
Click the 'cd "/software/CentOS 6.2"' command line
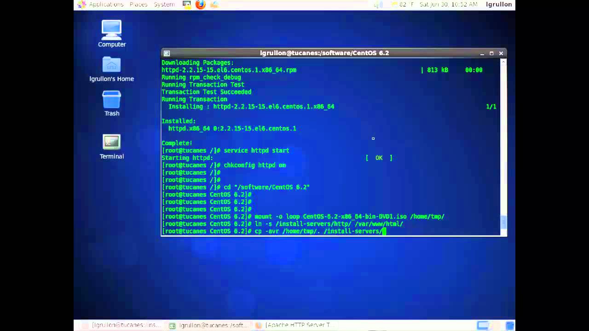coord(236,187)
